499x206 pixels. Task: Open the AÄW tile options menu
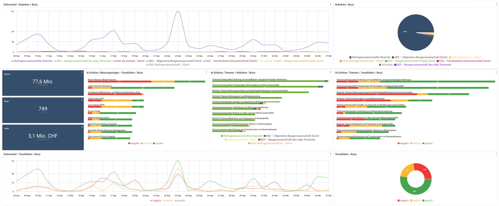(x=82, y=126)
